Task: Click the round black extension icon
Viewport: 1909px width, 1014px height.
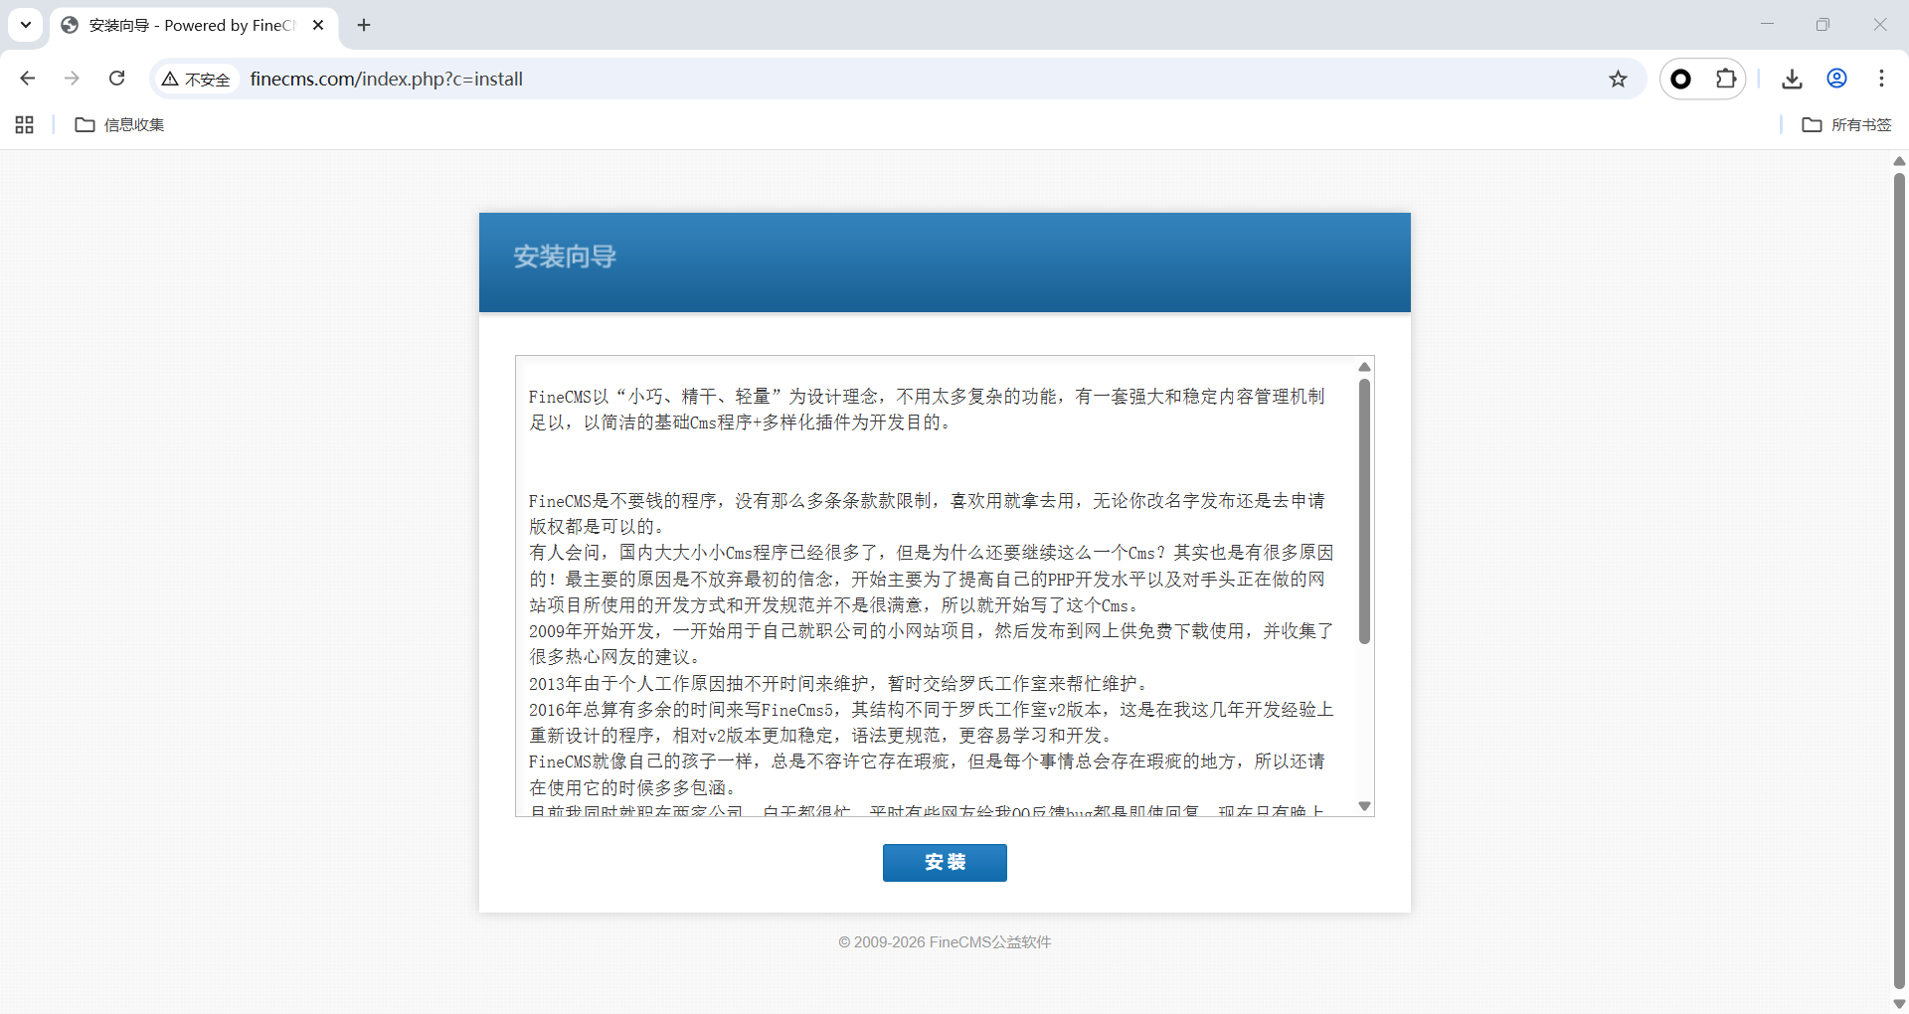Action: click(x=1681, y=79)
